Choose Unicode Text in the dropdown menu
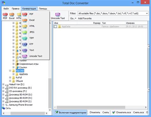The width and height of the screenshot is (151, 117). click(x=35, y=56)
